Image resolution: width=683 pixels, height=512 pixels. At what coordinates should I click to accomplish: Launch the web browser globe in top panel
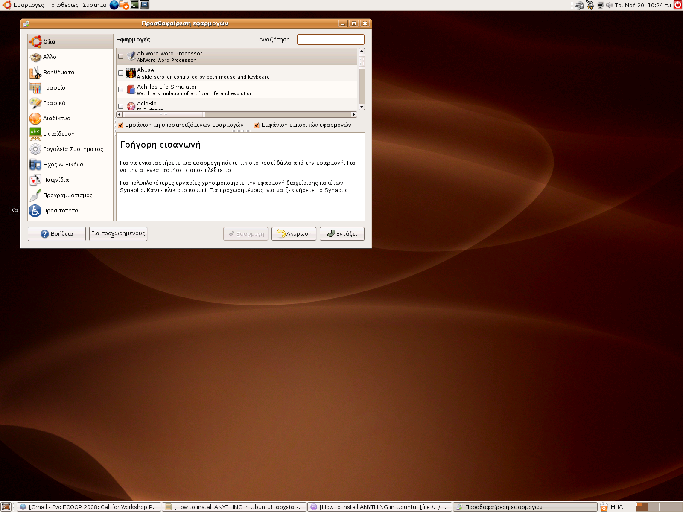point(114,5)
